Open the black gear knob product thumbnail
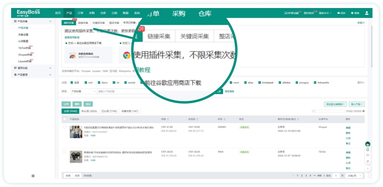 [76, 157]
